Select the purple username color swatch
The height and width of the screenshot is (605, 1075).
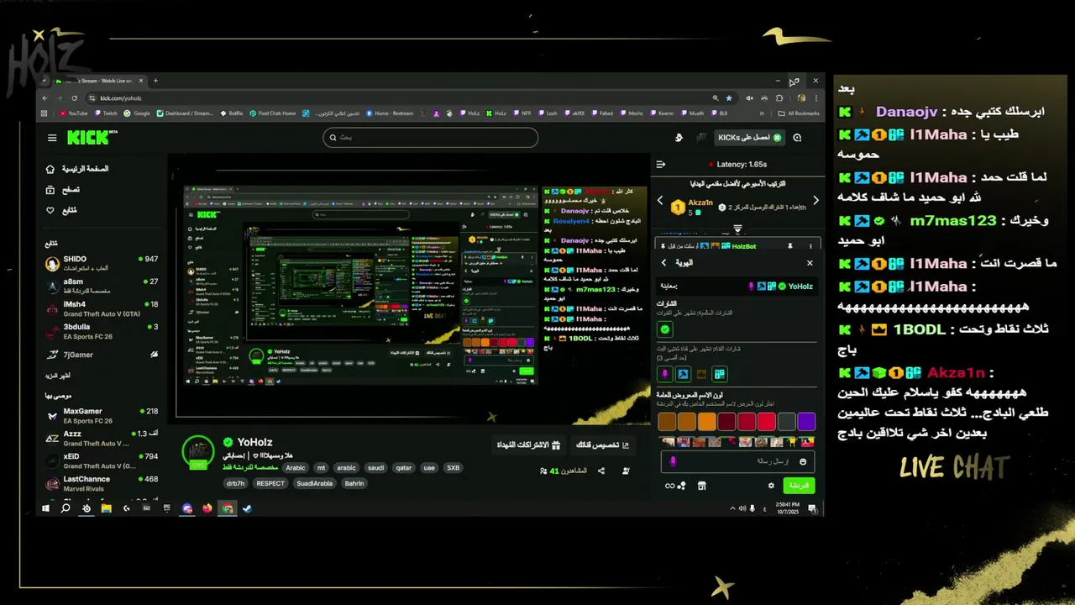pyautogui.click(x=806, y=422)
